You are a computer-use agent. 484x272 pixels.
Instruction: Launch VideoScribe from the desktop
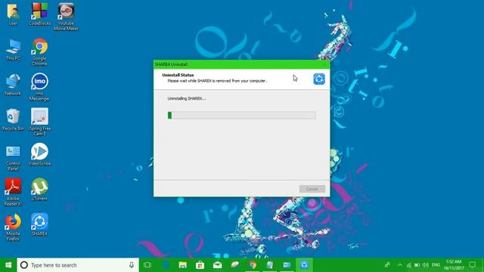(x=39, y=154)
